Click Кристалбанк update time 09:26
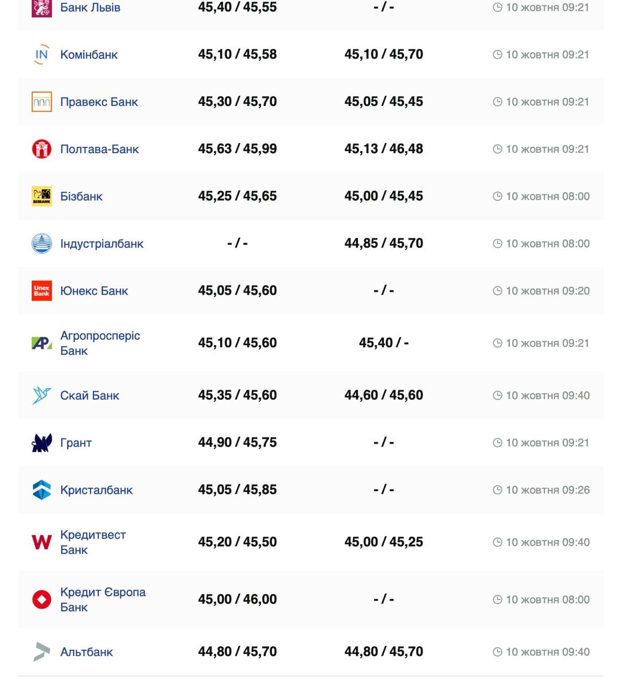The height and width of the screenshot is (681, 617). coord(547,490)
